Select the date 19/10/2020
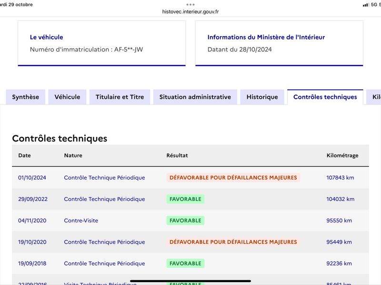This screenshot has height=285, width=381. [32, 242]
